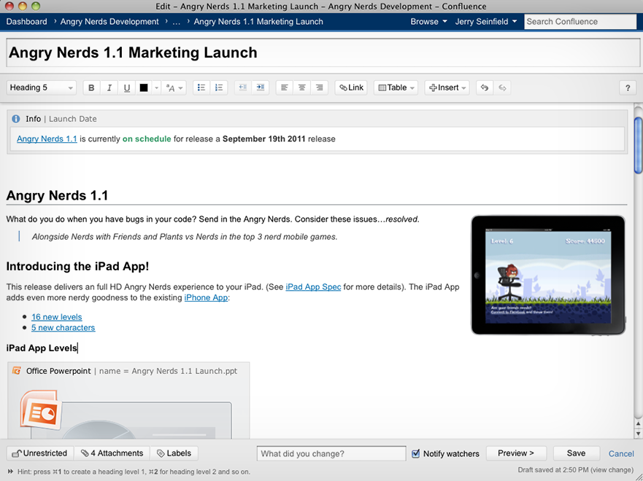Cancel editing the page

[x=621, y=453]
